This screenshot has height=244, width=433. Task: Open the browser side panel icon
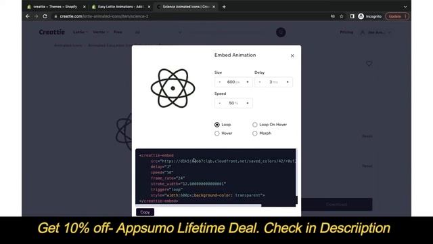(x=352, y=16)
